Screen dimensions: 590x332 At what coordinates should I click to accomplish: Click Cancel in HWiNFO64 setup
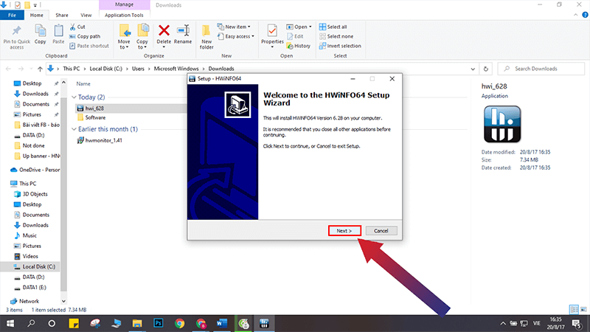pyautogui.click(x=381, y=231)
